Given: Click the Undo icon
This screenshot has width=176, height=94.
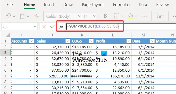Looking at the screenshot, I should click(8, 16).
